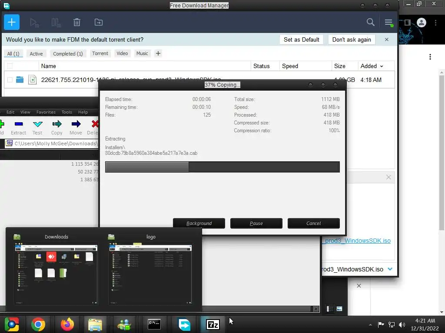Screen dimensions: 445x333
Task: Click the prod3_WindowsSDK.iso hyperlink in browser
Action: pyautogui.click(x=357, y=241)
